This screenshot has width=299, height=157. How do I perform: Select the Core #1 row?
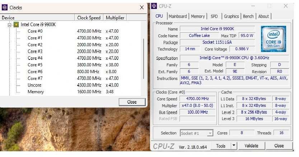pos(35,38)
